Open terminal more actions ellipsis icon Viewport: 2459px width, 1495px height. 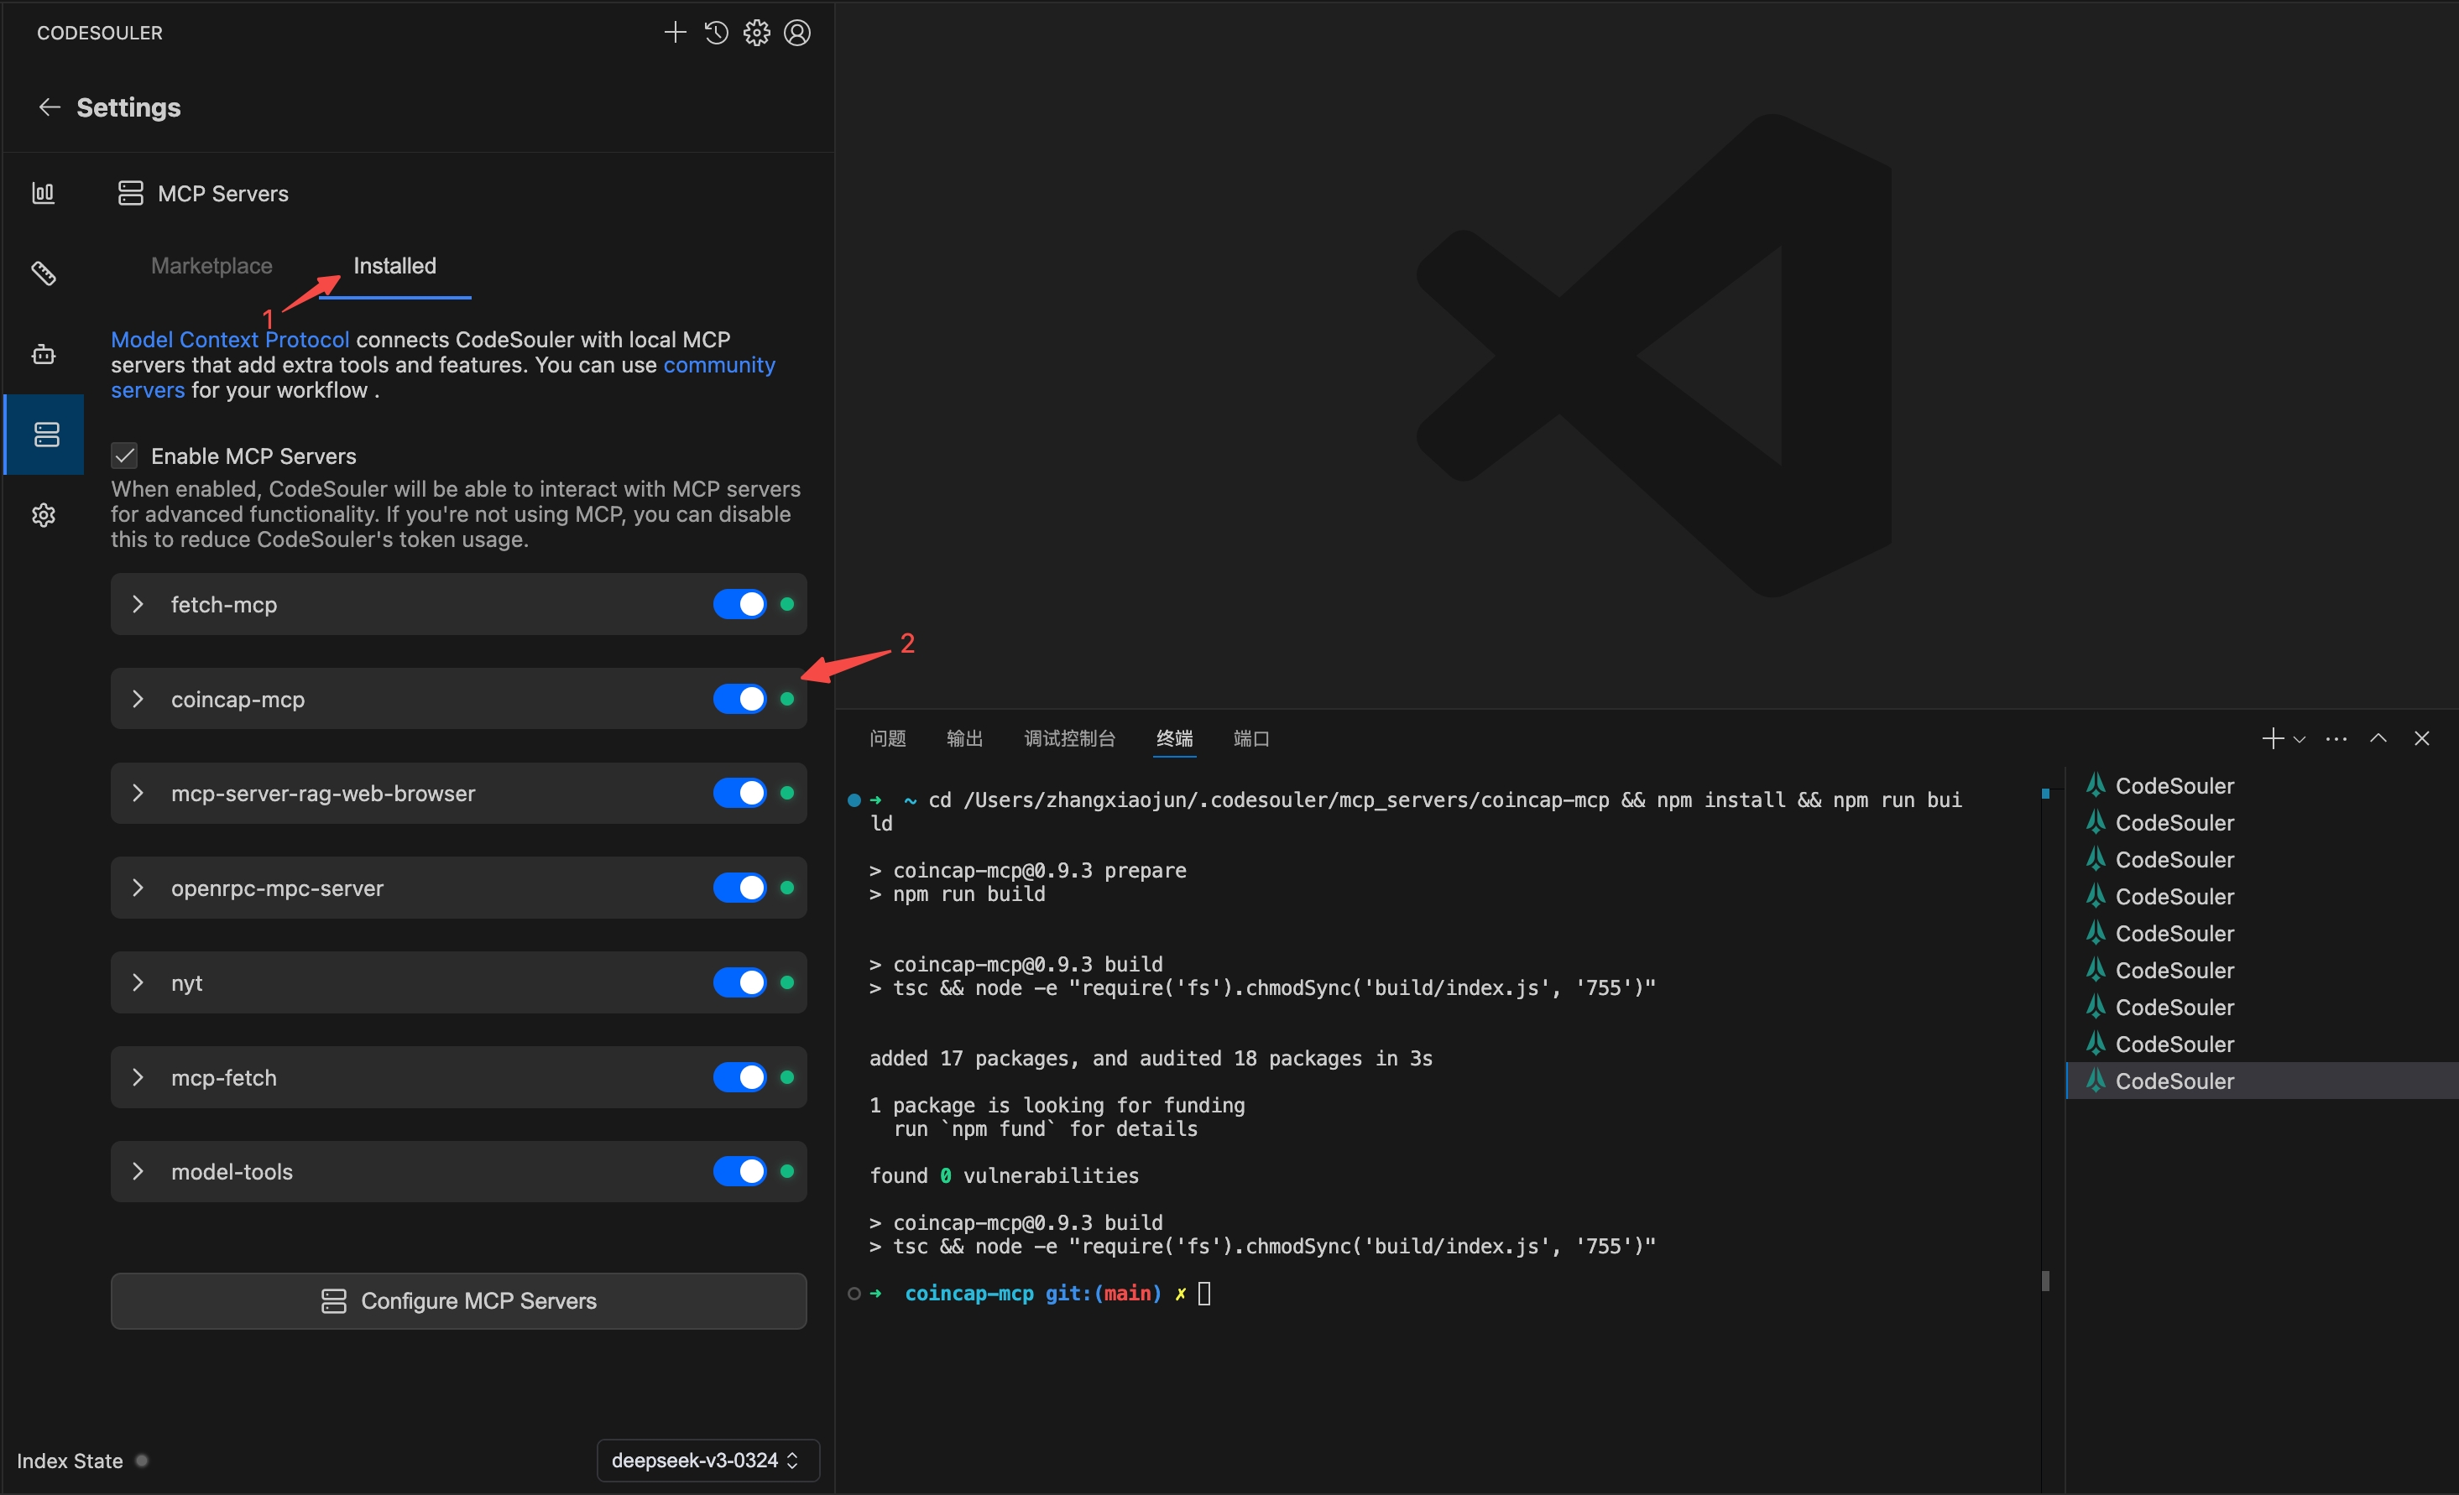point(2336,738)
